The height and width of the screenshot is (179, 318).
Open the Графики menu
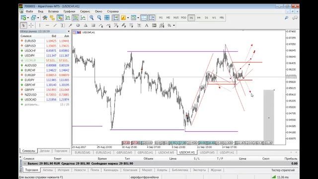[x=69, y=11]
